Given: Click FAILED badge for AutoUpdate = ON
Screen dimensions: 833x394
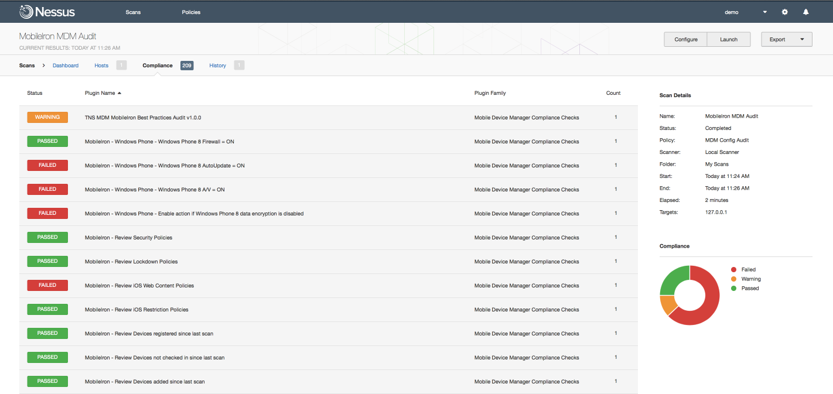Looking at the screenshot, I should [x=47, y=165].
